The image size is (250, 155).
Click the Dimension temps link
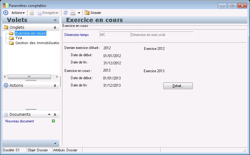point(77,35)
